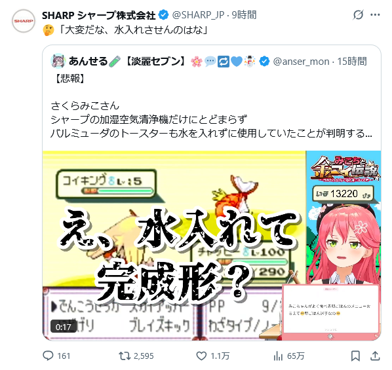Click SHARP's verified badge checkmark

(x=164, y=15)
